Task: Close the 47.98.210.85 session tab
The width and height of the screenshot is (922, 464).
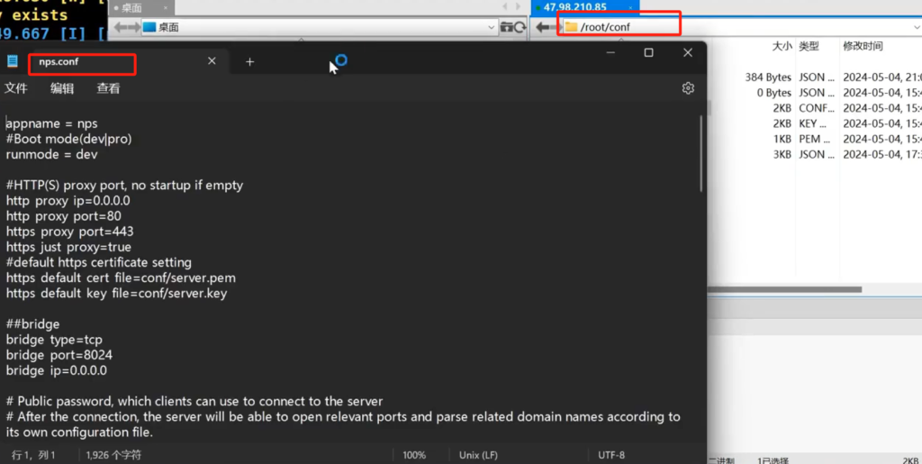Action: (632, 7)
